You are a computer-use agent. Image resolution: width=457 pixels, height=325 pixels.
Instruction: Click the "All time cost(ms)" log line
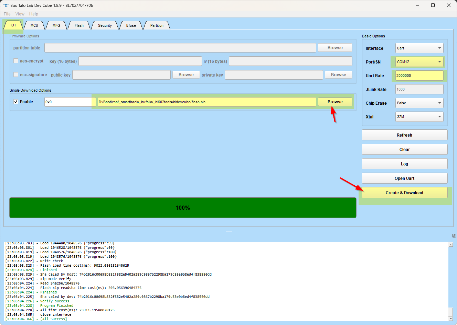pyautogui.click(x=60, y=310)
